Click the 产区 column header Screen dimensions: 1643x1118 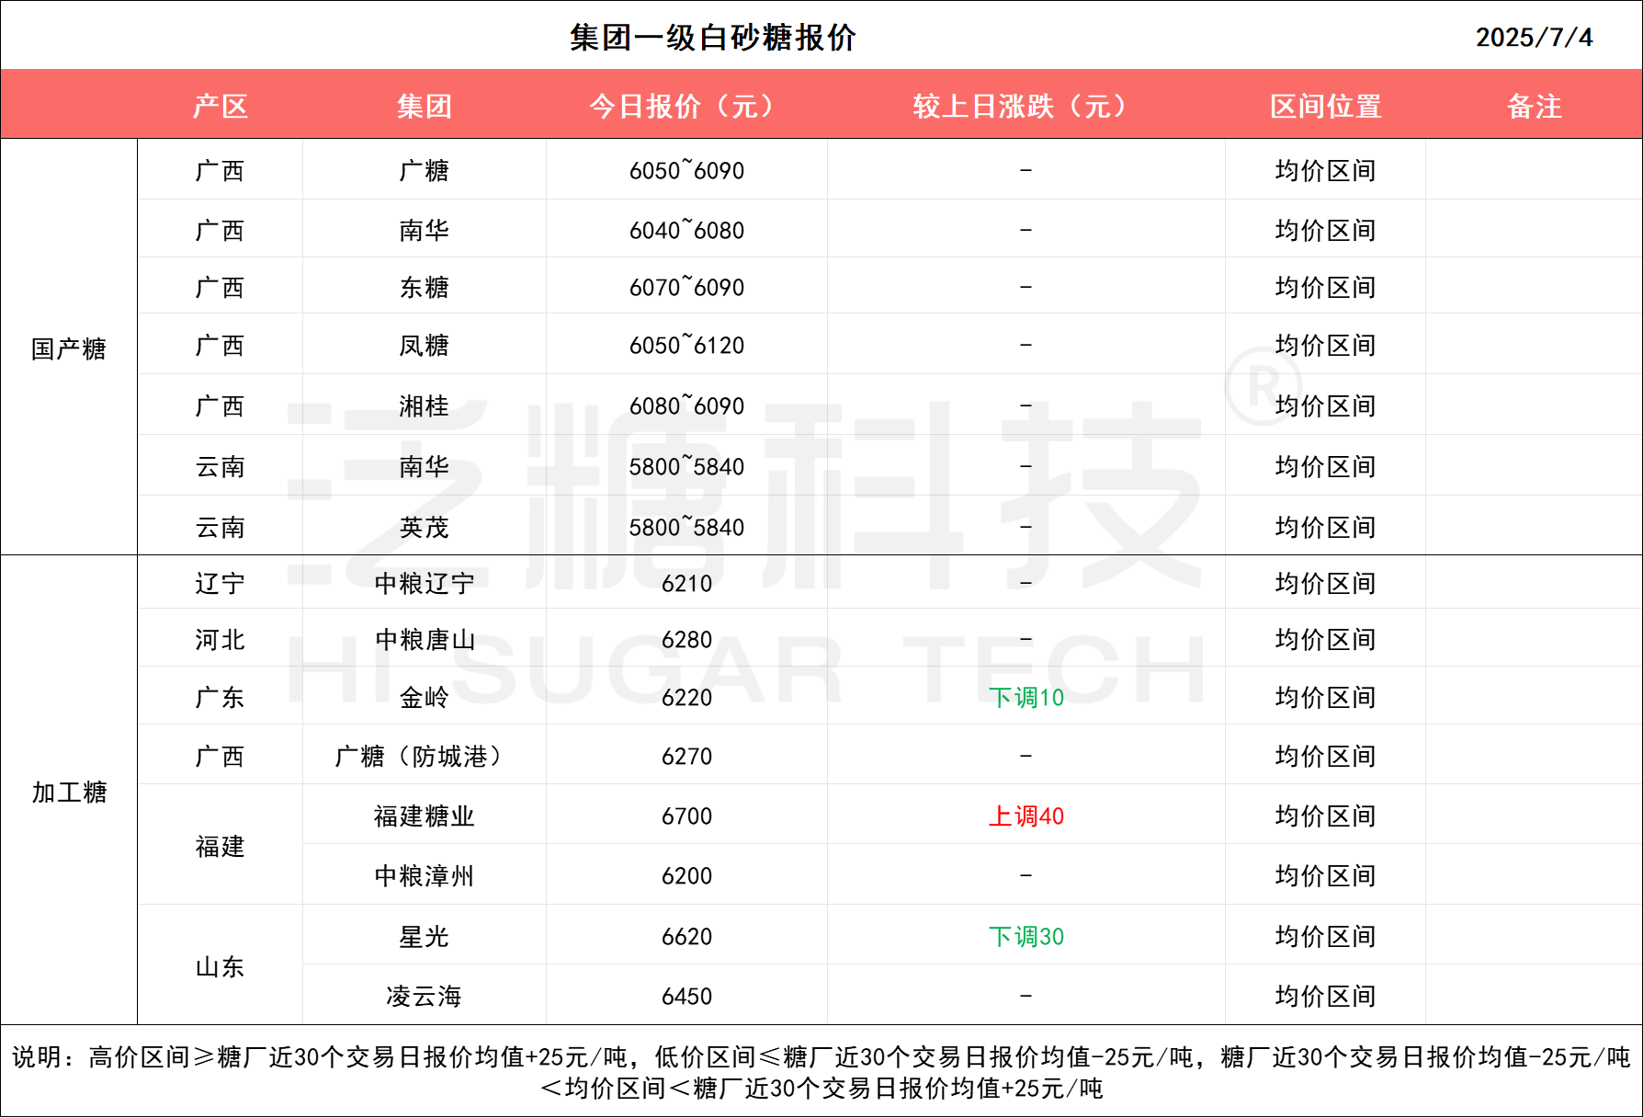point(221,106)
